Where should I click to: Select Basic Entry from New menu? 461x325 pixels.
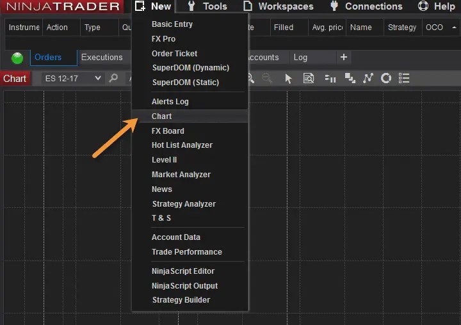[x=190, y=24]
